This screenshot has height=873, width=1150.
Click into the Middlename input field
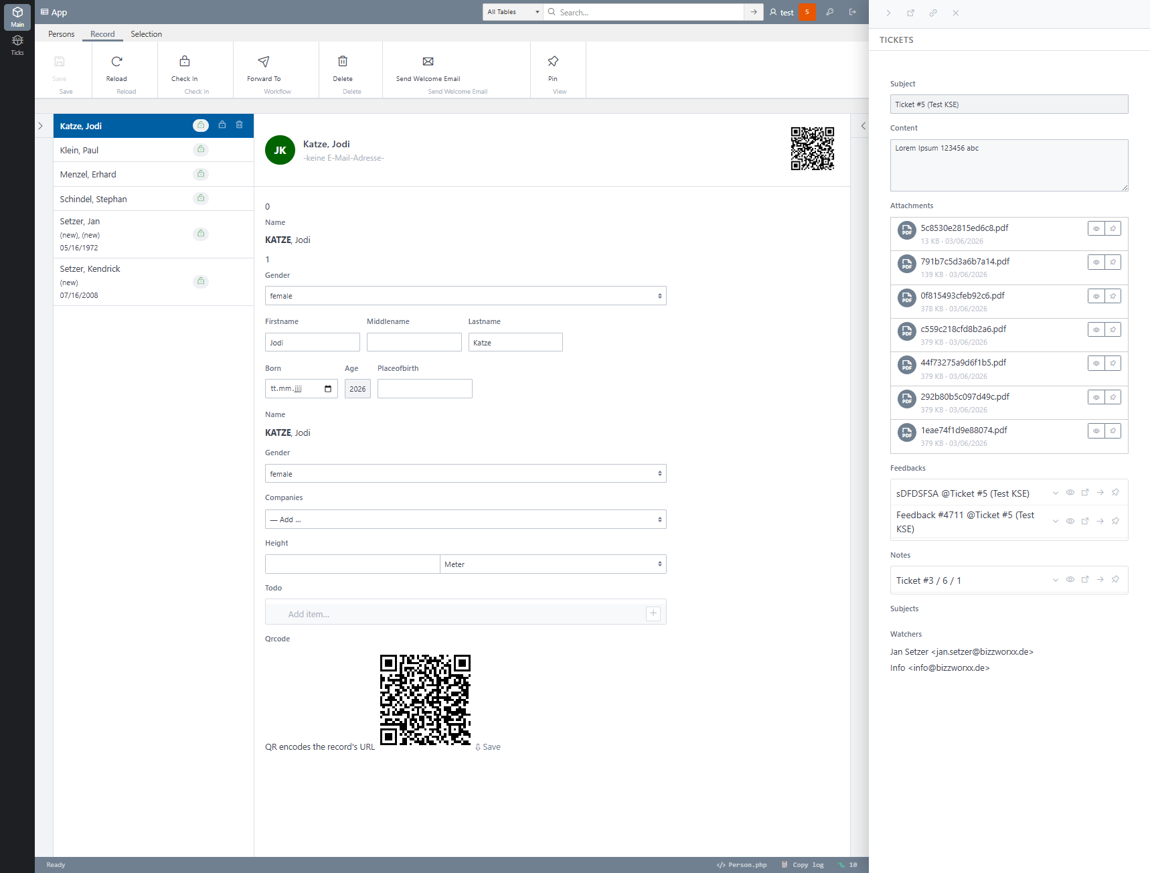coord(414,343)
